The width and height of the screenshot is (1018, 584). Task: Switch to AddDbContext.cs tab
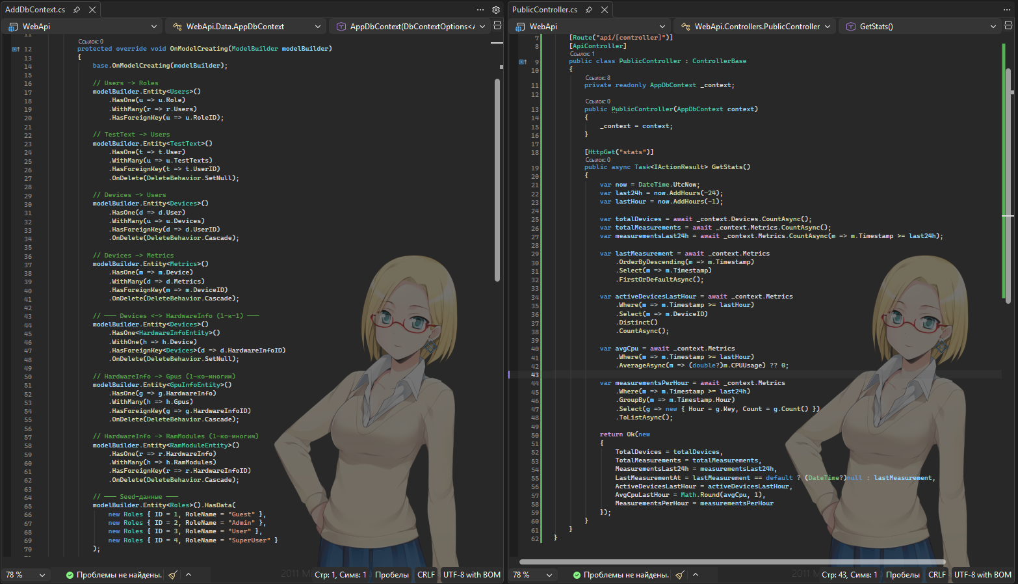[x=35, y=10]
